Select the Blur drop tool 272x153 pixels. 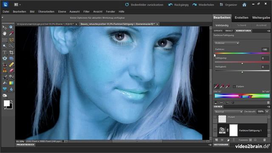(x=11, y=89)
